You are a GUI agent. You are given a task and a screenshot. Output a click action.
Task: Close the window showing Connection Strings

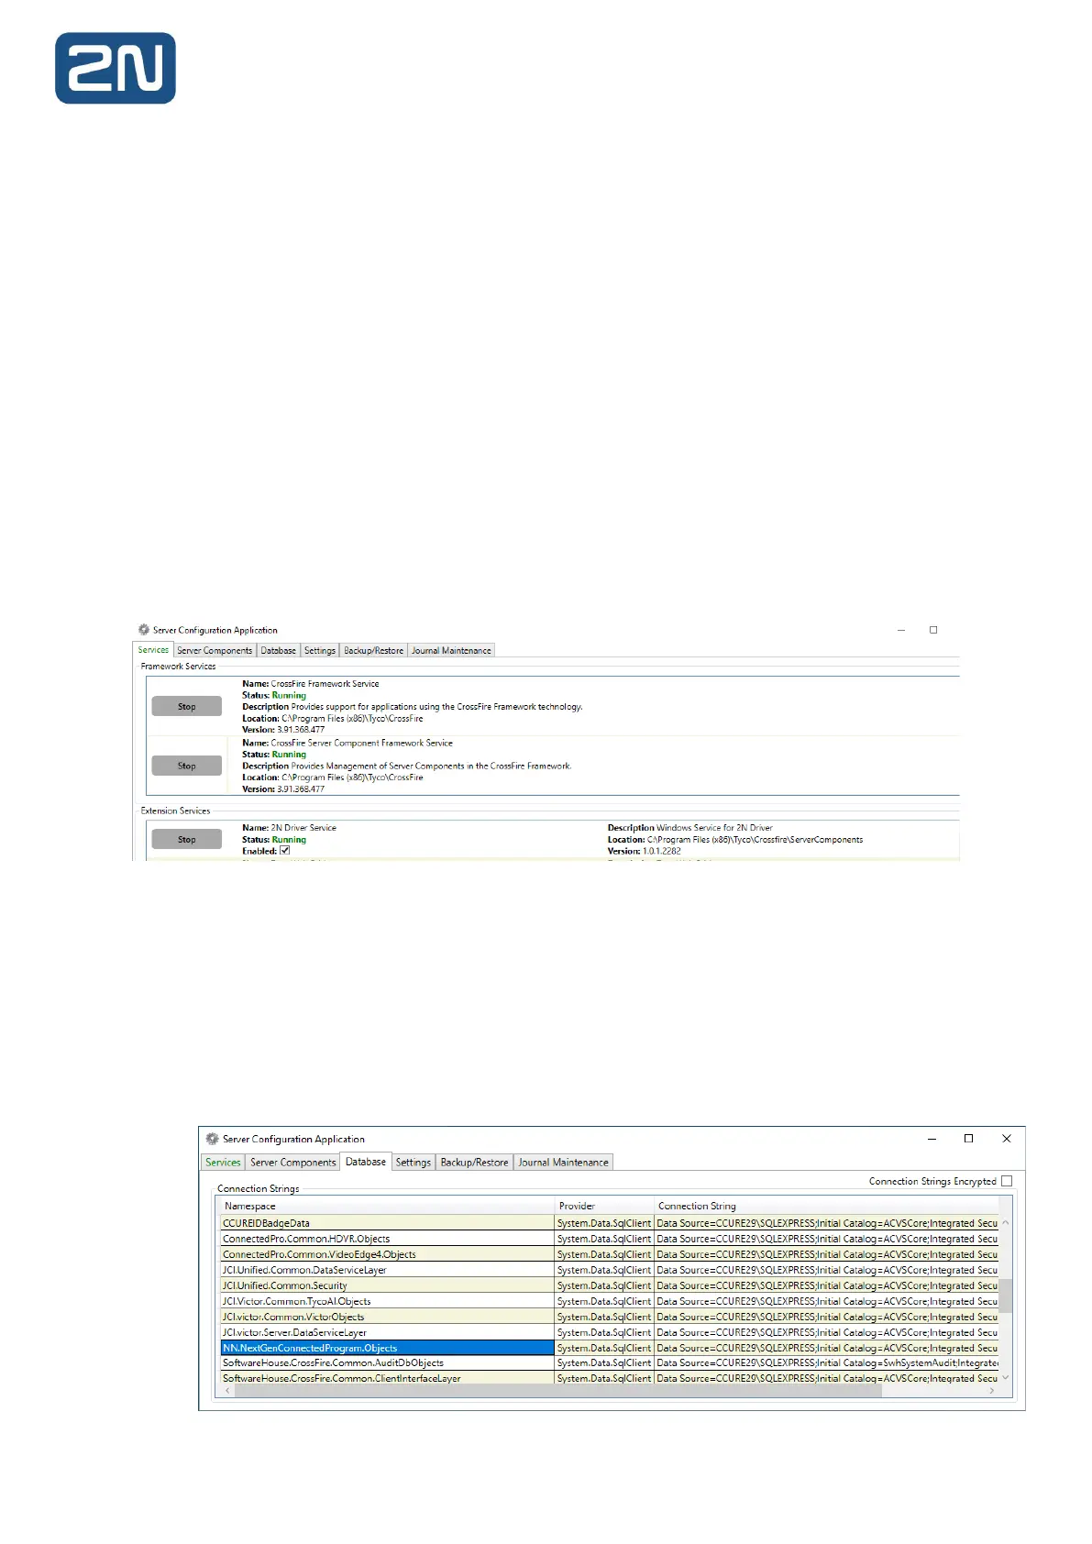click(x=1006, y=1139)
